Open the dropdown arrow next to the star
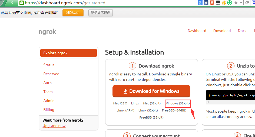The image size is (255, 137). click(241, 3)
